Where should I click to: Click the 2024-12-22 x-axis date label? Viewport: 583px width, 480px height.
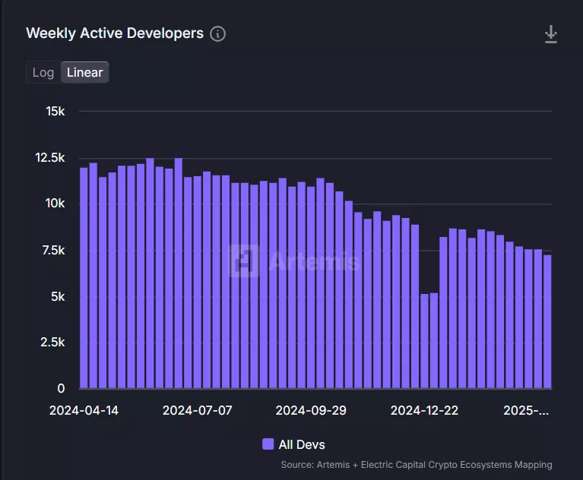tap(424, 410)
